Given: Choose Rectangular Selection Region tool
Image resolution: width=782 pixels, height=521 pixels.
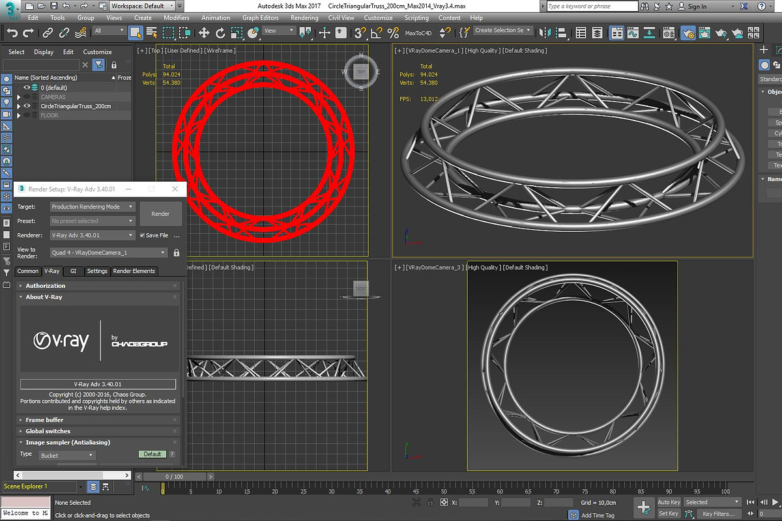Looking at the screenshot, I should point(168,33).
